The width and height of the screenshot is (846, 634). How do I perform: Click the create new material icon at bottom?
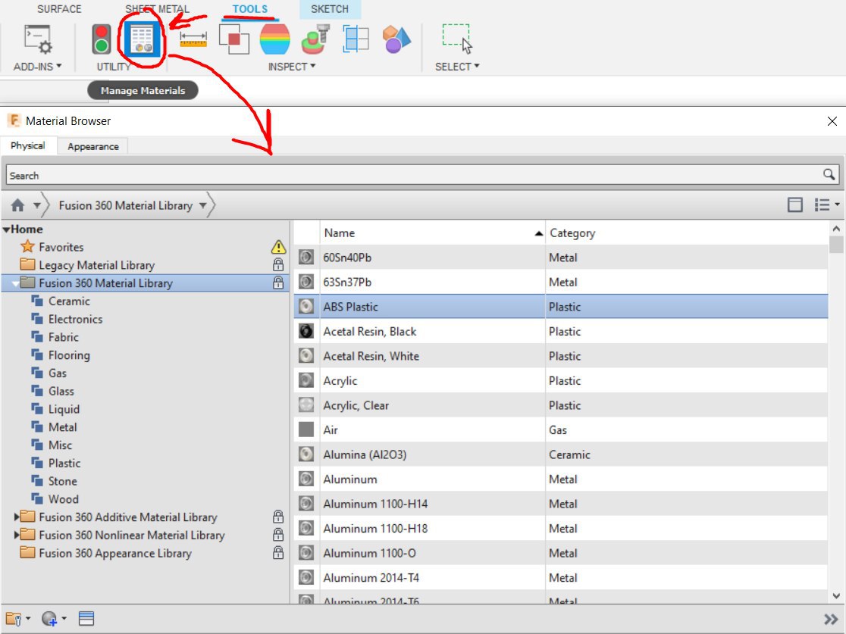(x=49, y=619)
